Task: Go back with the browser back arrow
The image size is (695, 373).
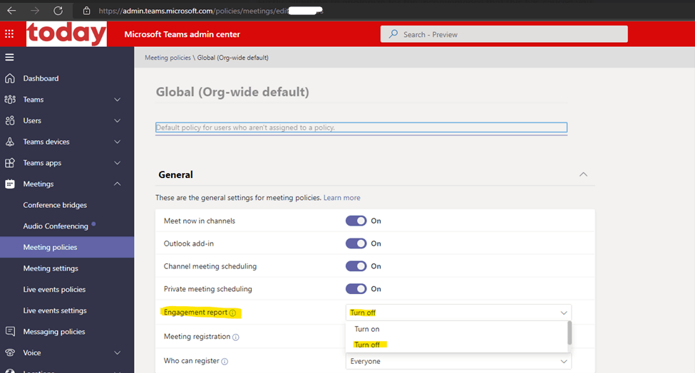Action: pos(11,11)
